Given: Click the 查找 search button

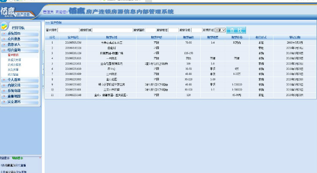Looking at the screenshot, I should (x=236, y=30).
